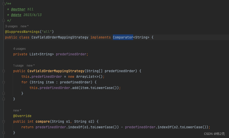The image size is (229, 138).
Task: Click the 'String[] predefinedOrder' constructor parameter
Action: 111,71
